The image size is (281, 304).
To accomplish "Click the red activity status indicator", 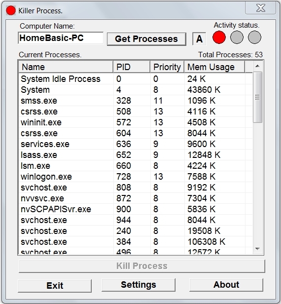I will point(219,37).
